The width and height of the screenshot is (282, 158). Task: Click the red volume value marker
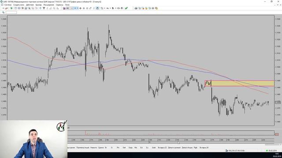tap(277, 134)
